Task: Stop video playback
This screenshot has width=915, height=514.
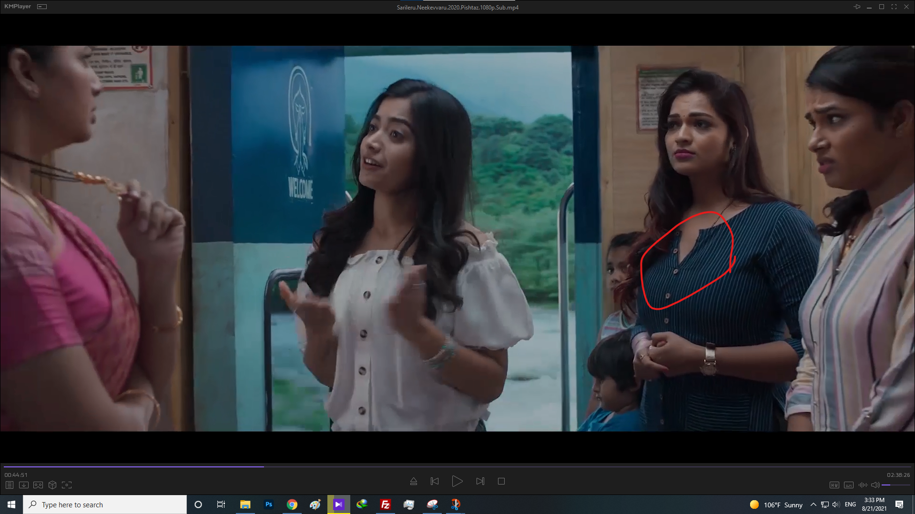Action: point(501,481)
